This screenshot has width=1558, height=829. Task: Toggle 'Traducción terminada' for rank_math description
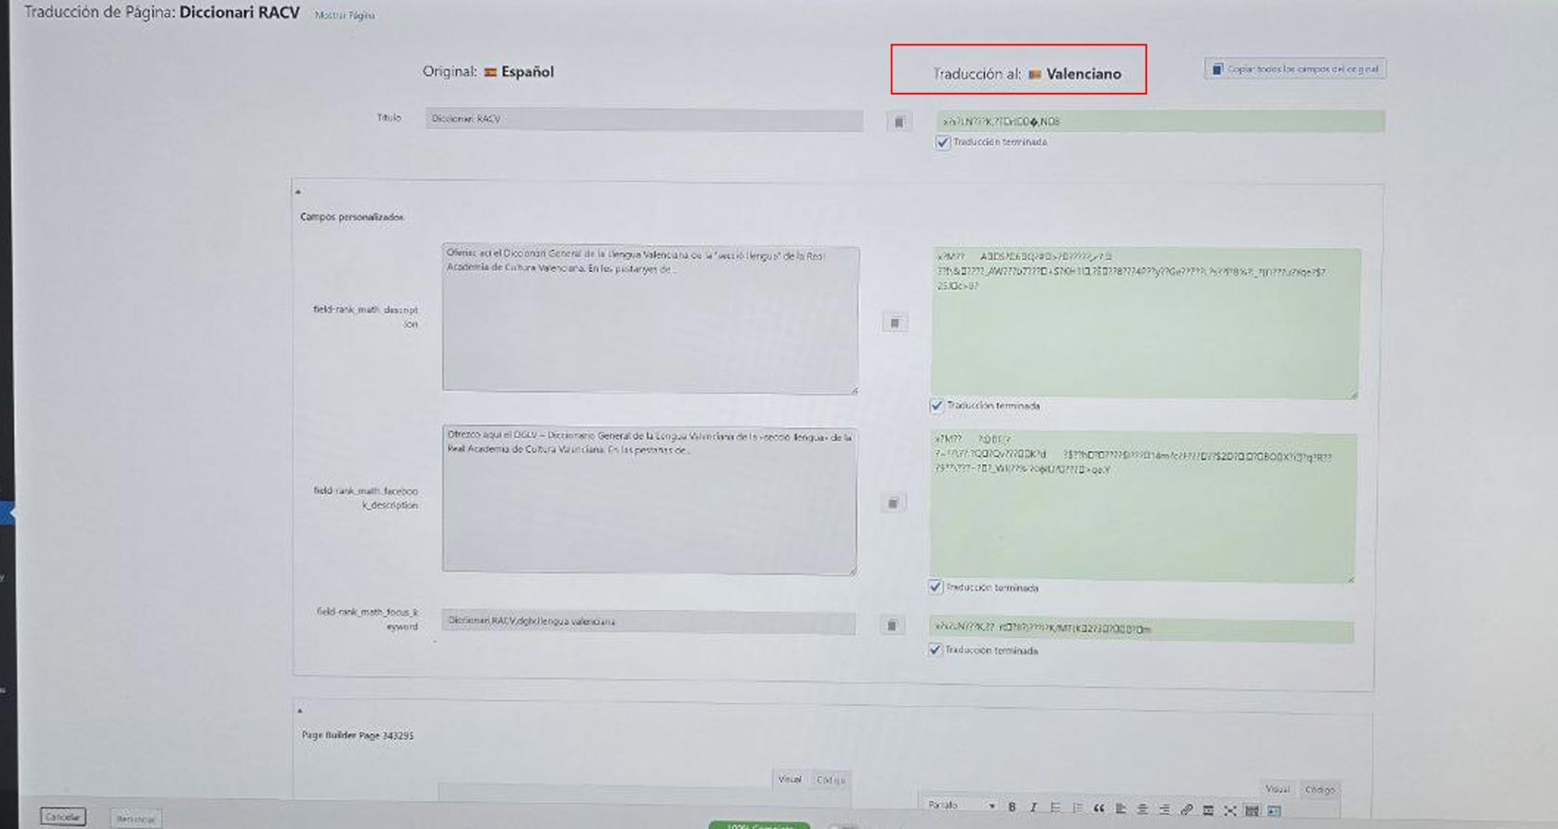click(936, 406)
